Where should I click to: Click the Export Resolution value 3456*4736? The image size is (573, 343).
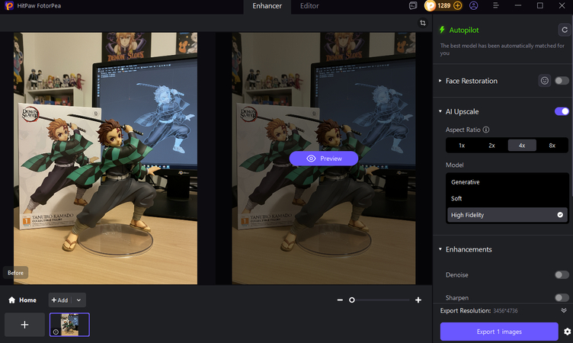pos(505,311)
